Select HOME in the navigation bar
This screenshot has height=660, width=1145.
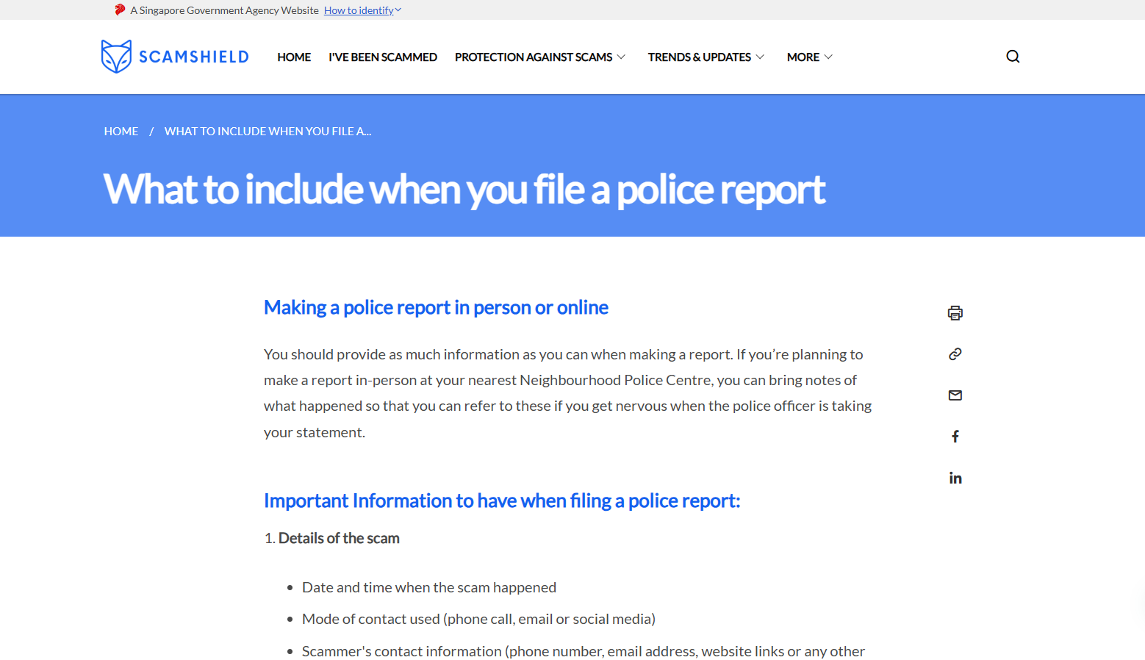click(x=293, y=57)
